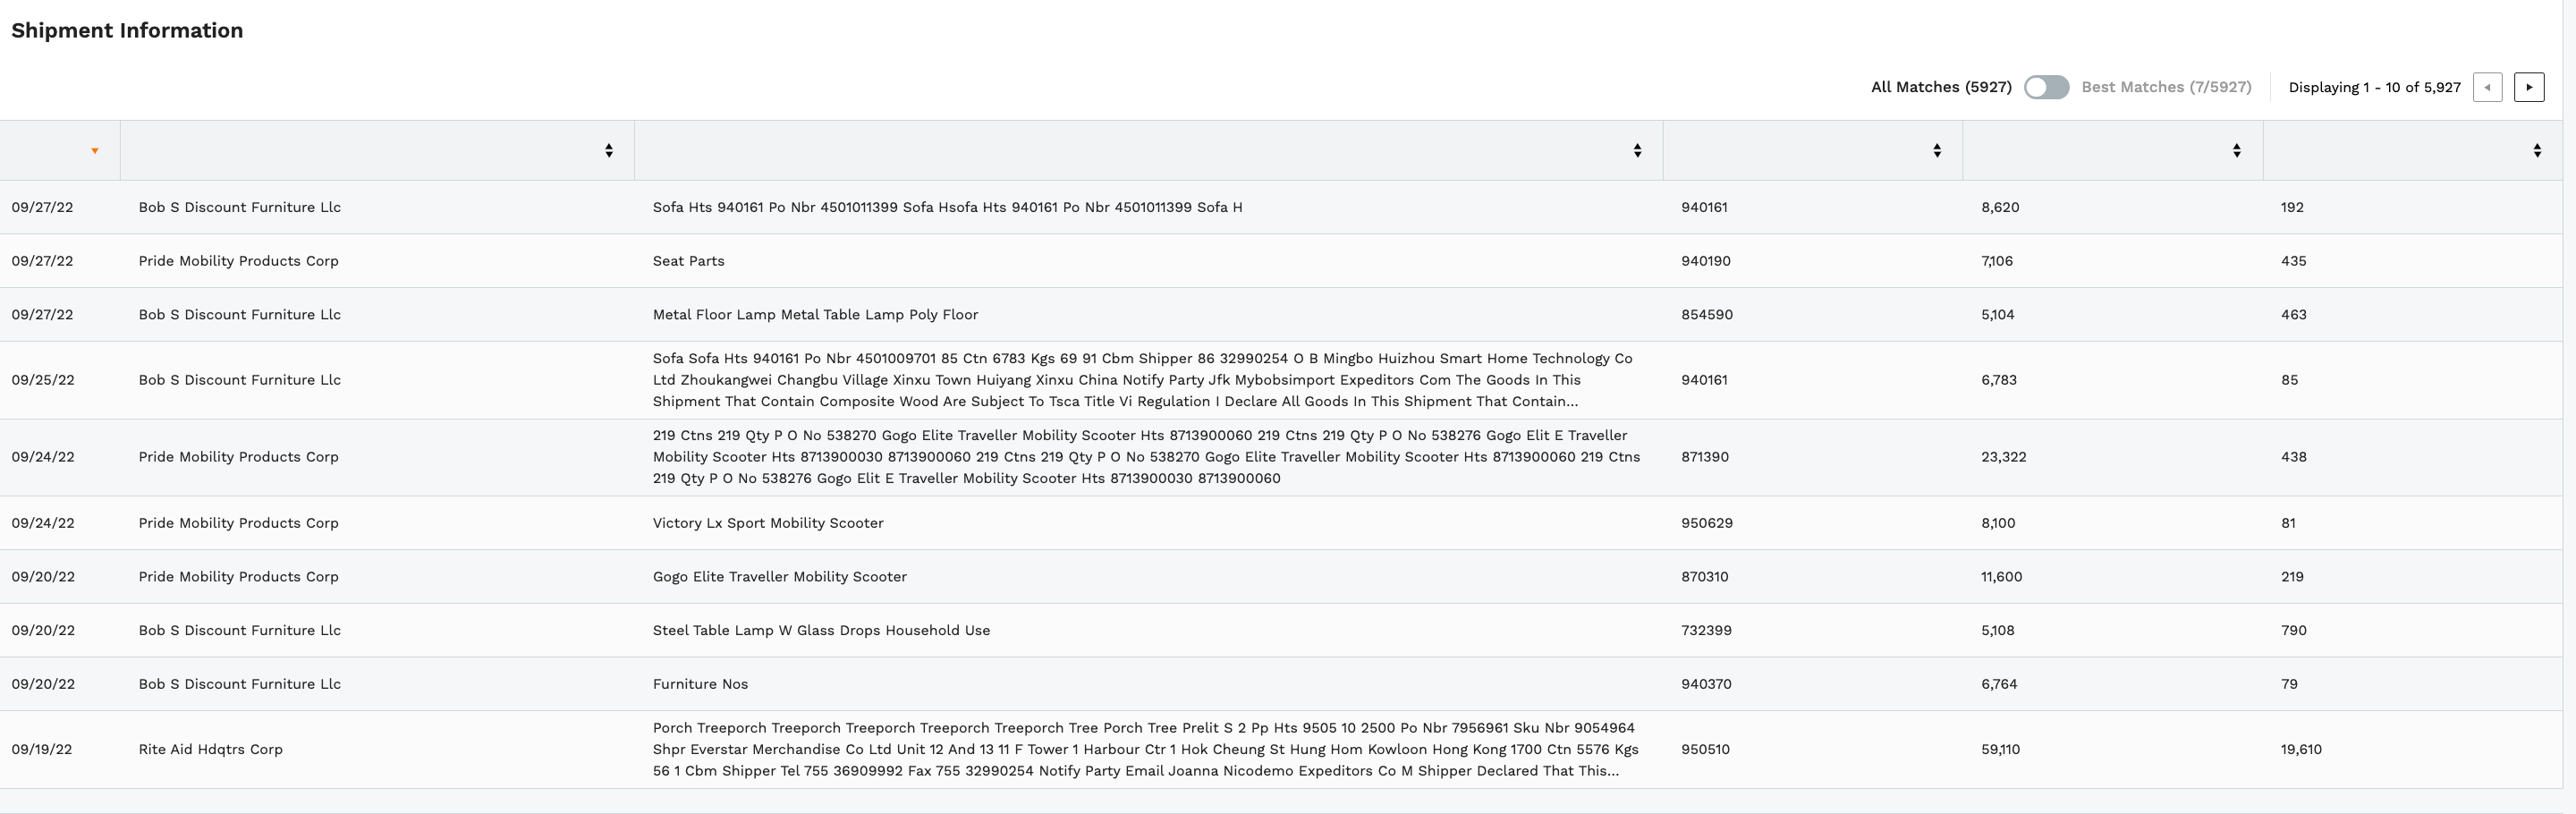Click the Porch Treeporch long description cell

pos(1145,749)
